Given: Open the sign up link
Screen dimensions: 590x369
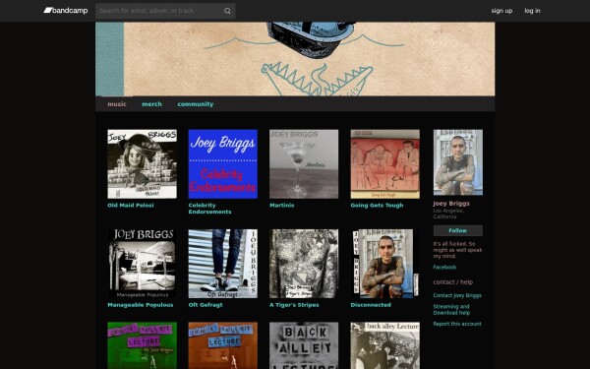Looking at the screenshot, I should tap(501, 11).
